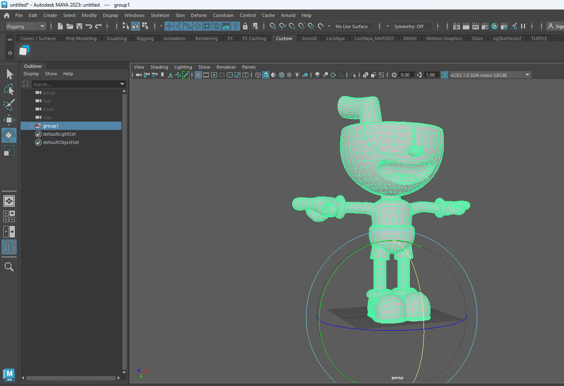Open the Rigging menu set dropdown

(26, 26)
